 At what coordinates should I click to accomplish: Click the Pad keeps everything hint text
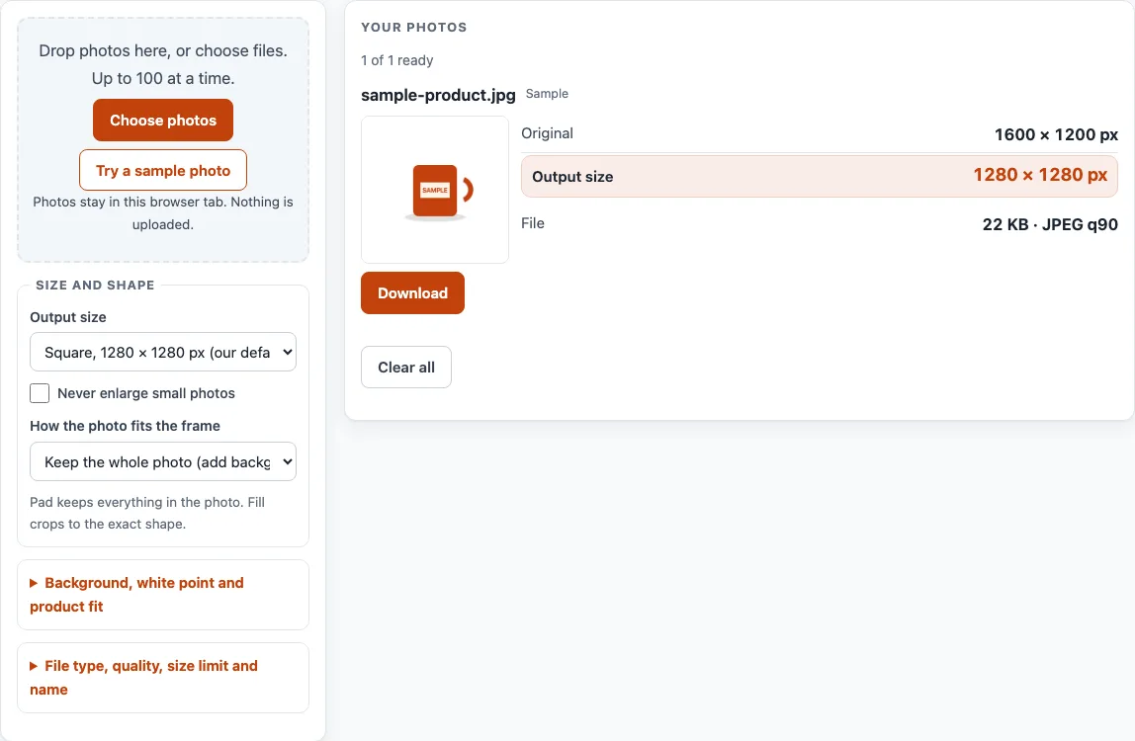point(147,513)
